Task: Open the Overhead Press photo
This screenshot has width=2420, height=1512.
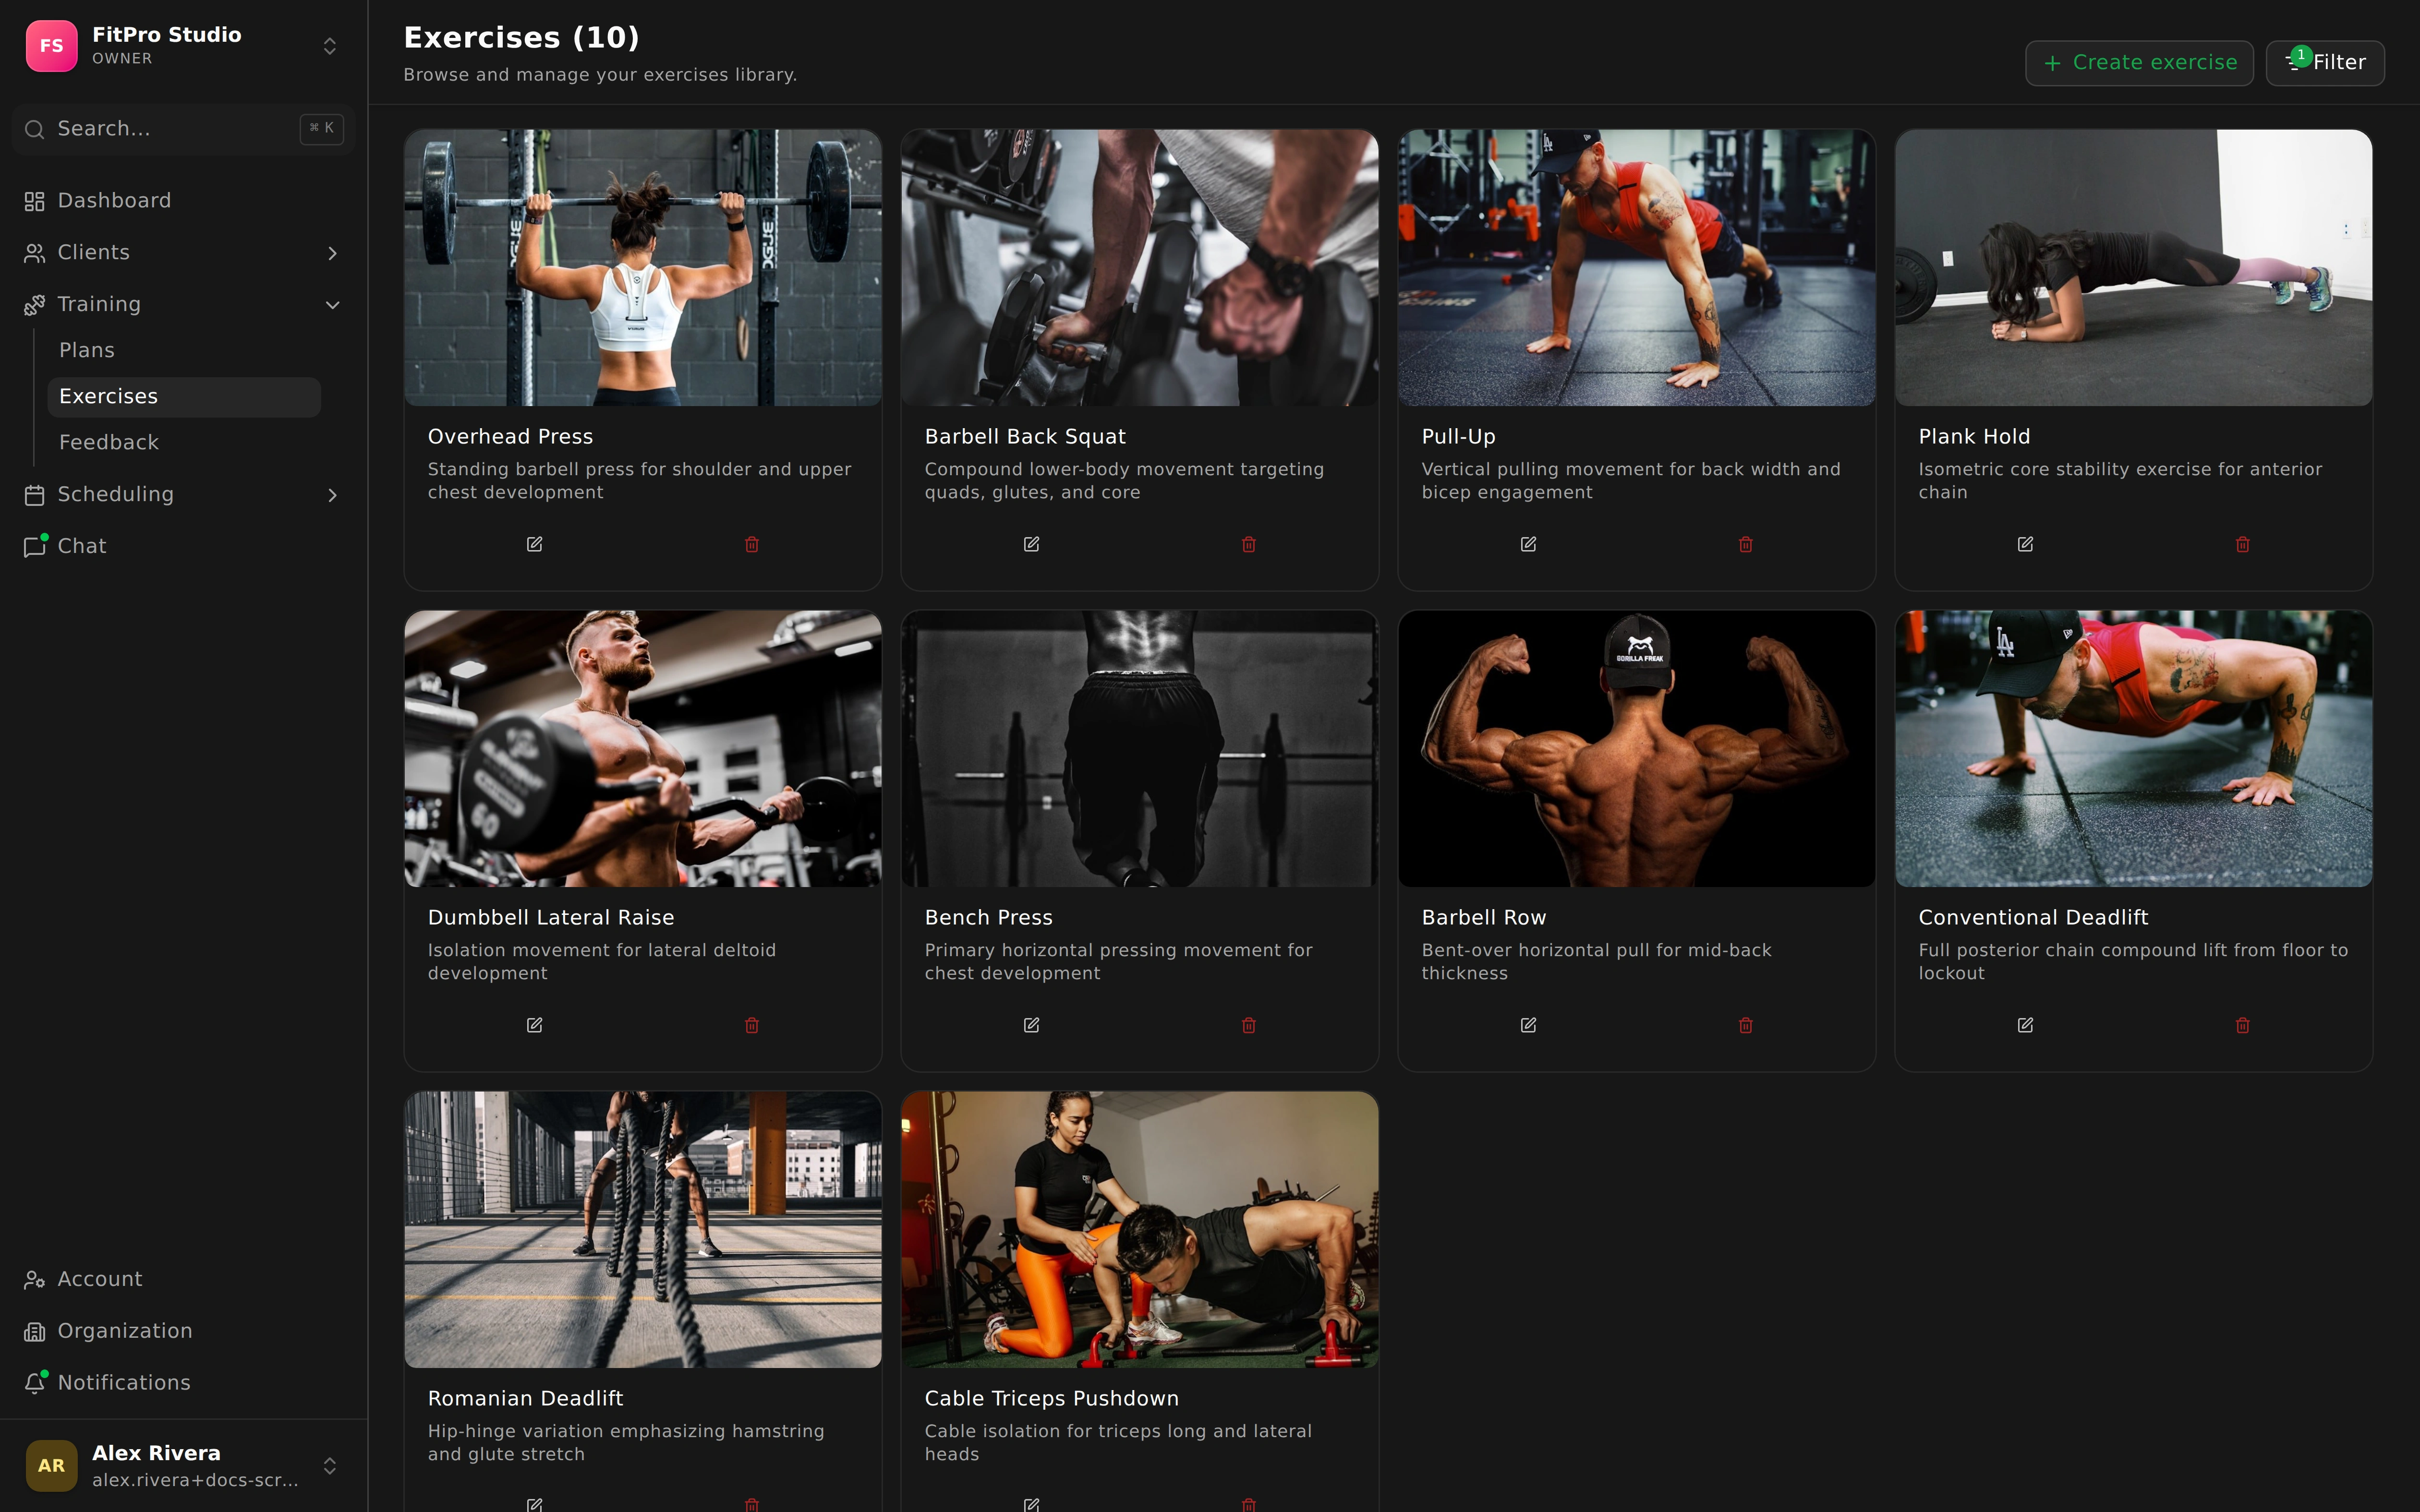Action: coord(643,268)
